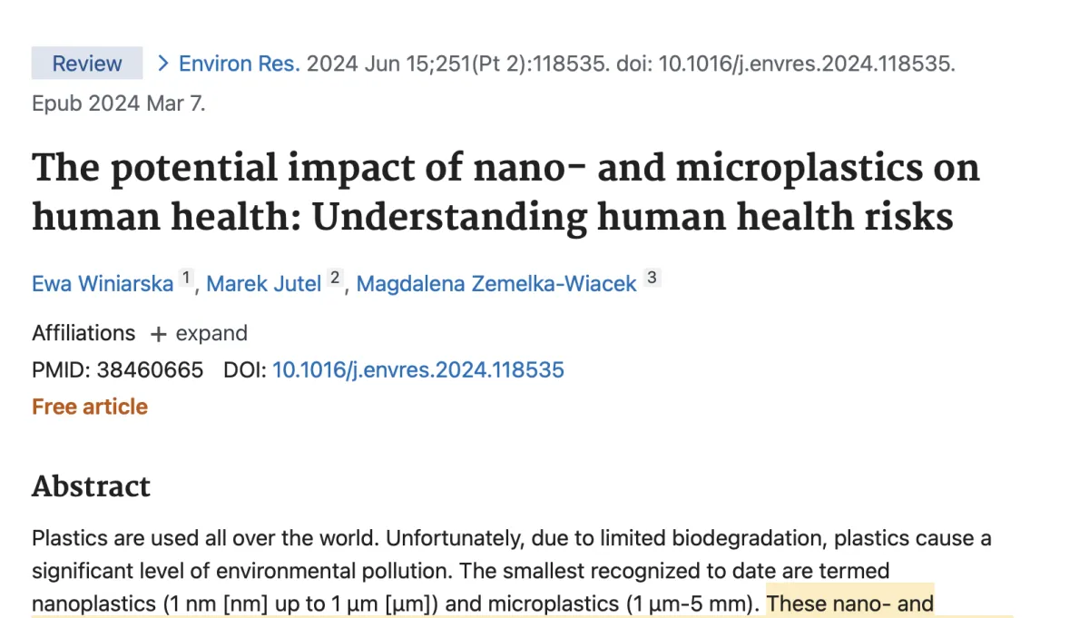This screenshot has width=1089, height=618.
Task: Click the chevron before Environ Res.
Action: click(x=163, y=64)
